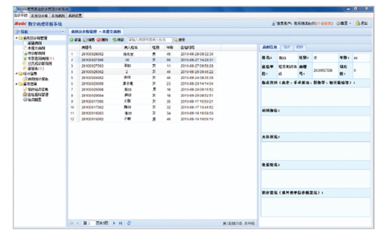Select the pencil-icon tree item under third folder
This screenshot has width=377, height=235.
point(35,90)
